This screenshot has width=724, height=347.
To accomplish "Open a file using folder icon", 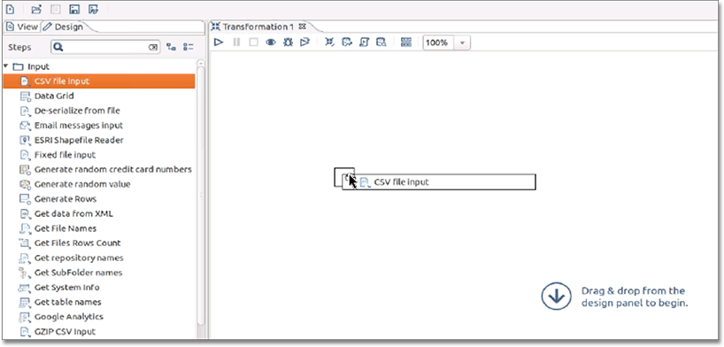I will click(x=36, y=9).
